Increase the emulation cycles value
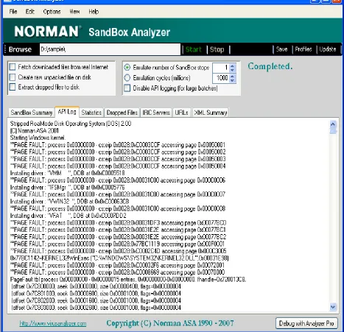Viewport: 344px width, 332px height. 233,76
